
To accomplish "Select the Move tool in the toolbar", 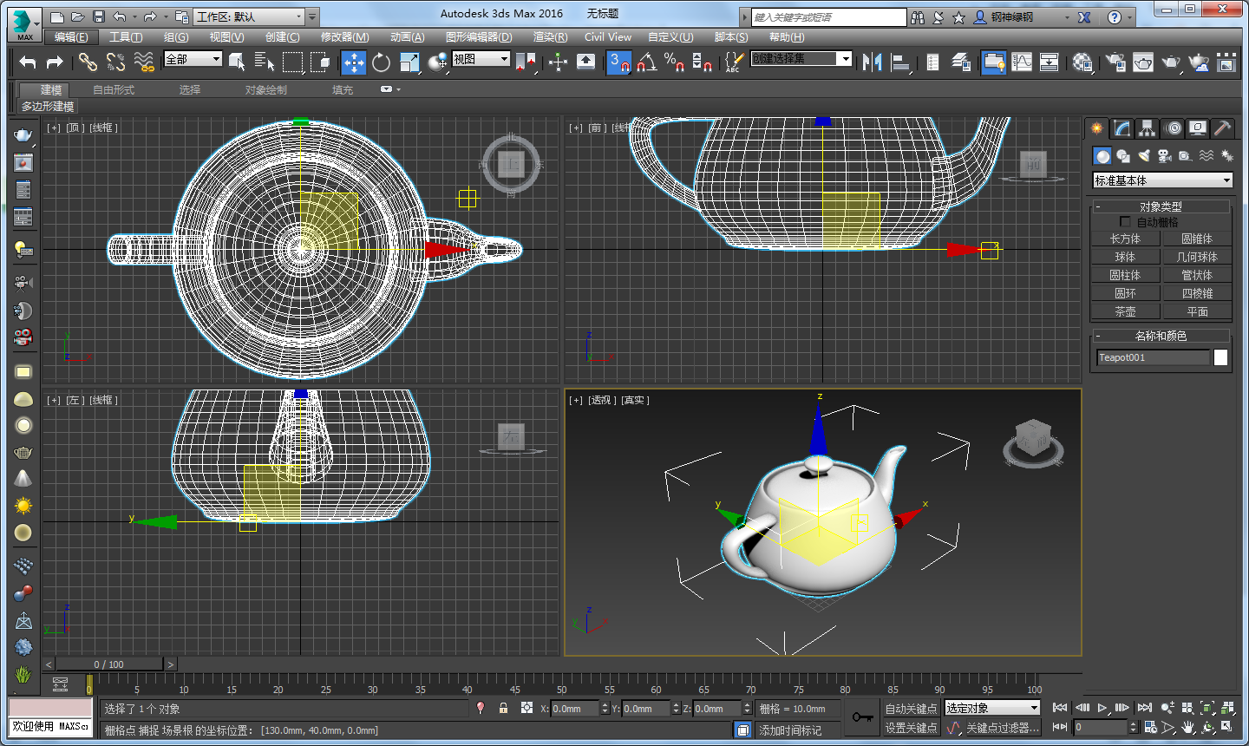I will (x=353, y=62).
